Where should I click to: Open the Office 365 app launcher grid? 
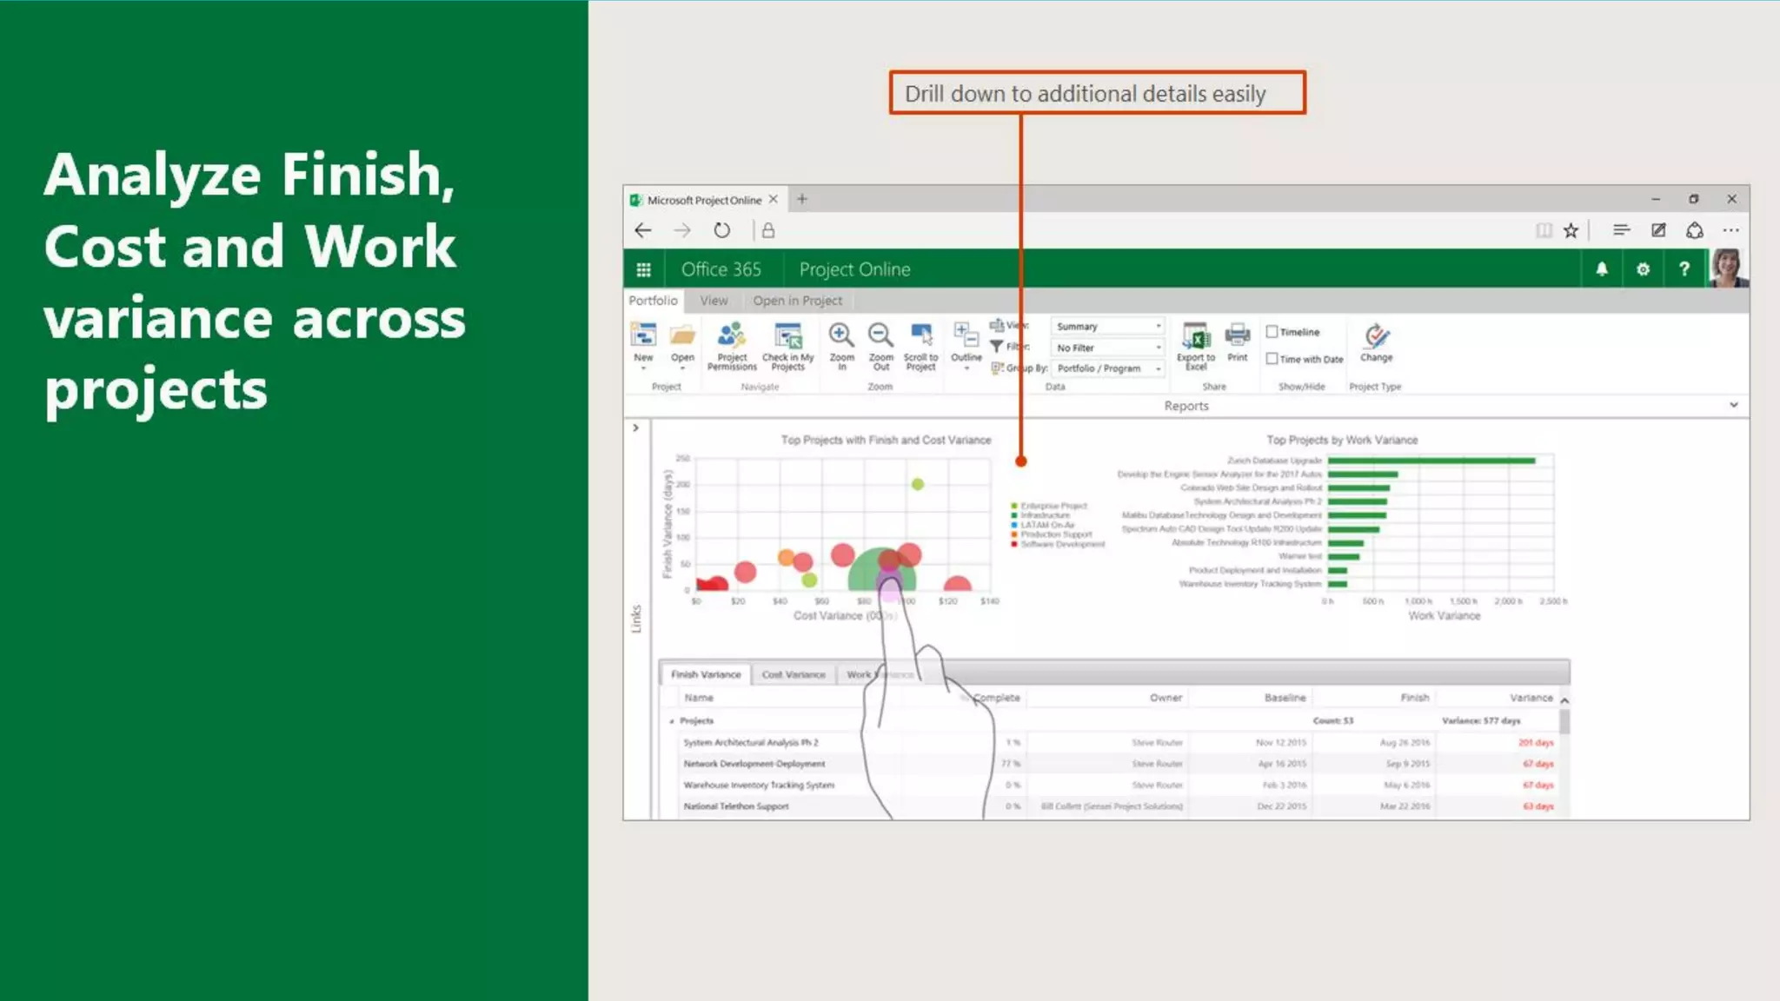point(643,269)
